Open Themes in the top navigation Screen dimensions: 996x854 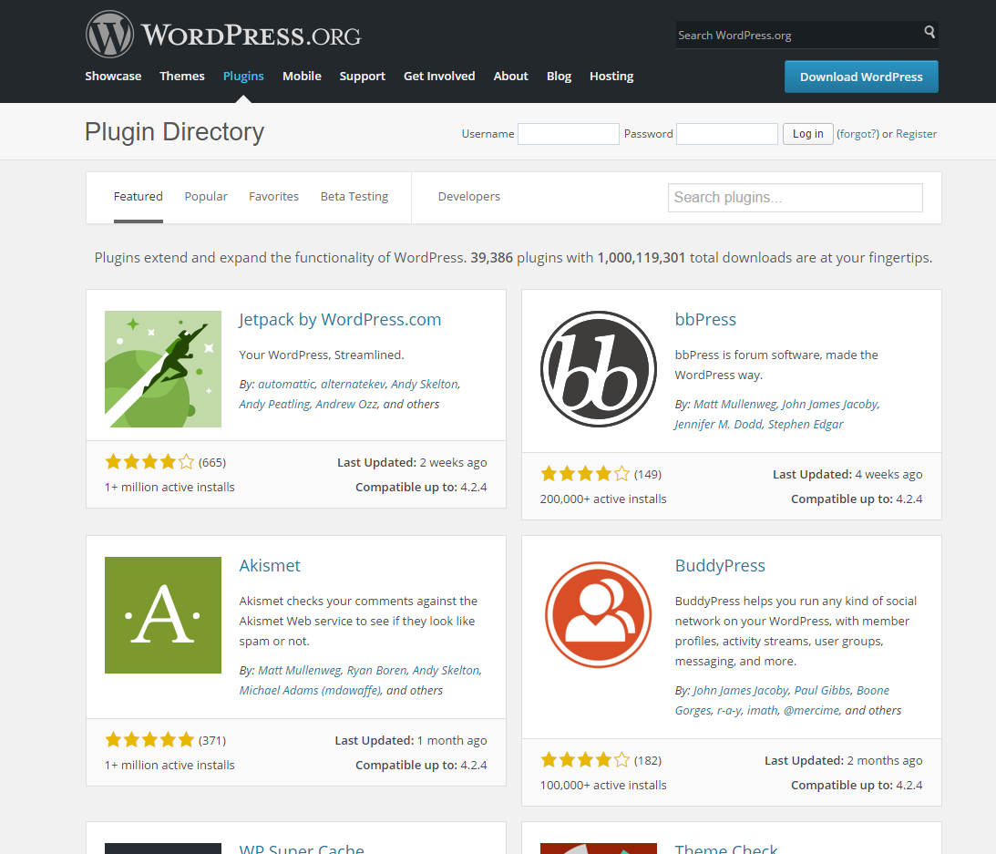point(181,77)
